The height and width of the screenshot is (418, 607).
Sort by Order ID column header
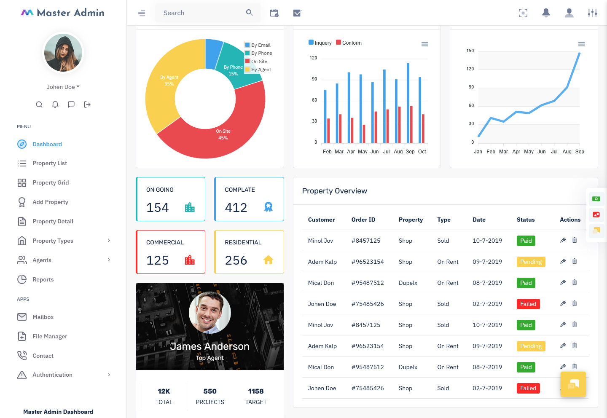[x=363, y=220]
